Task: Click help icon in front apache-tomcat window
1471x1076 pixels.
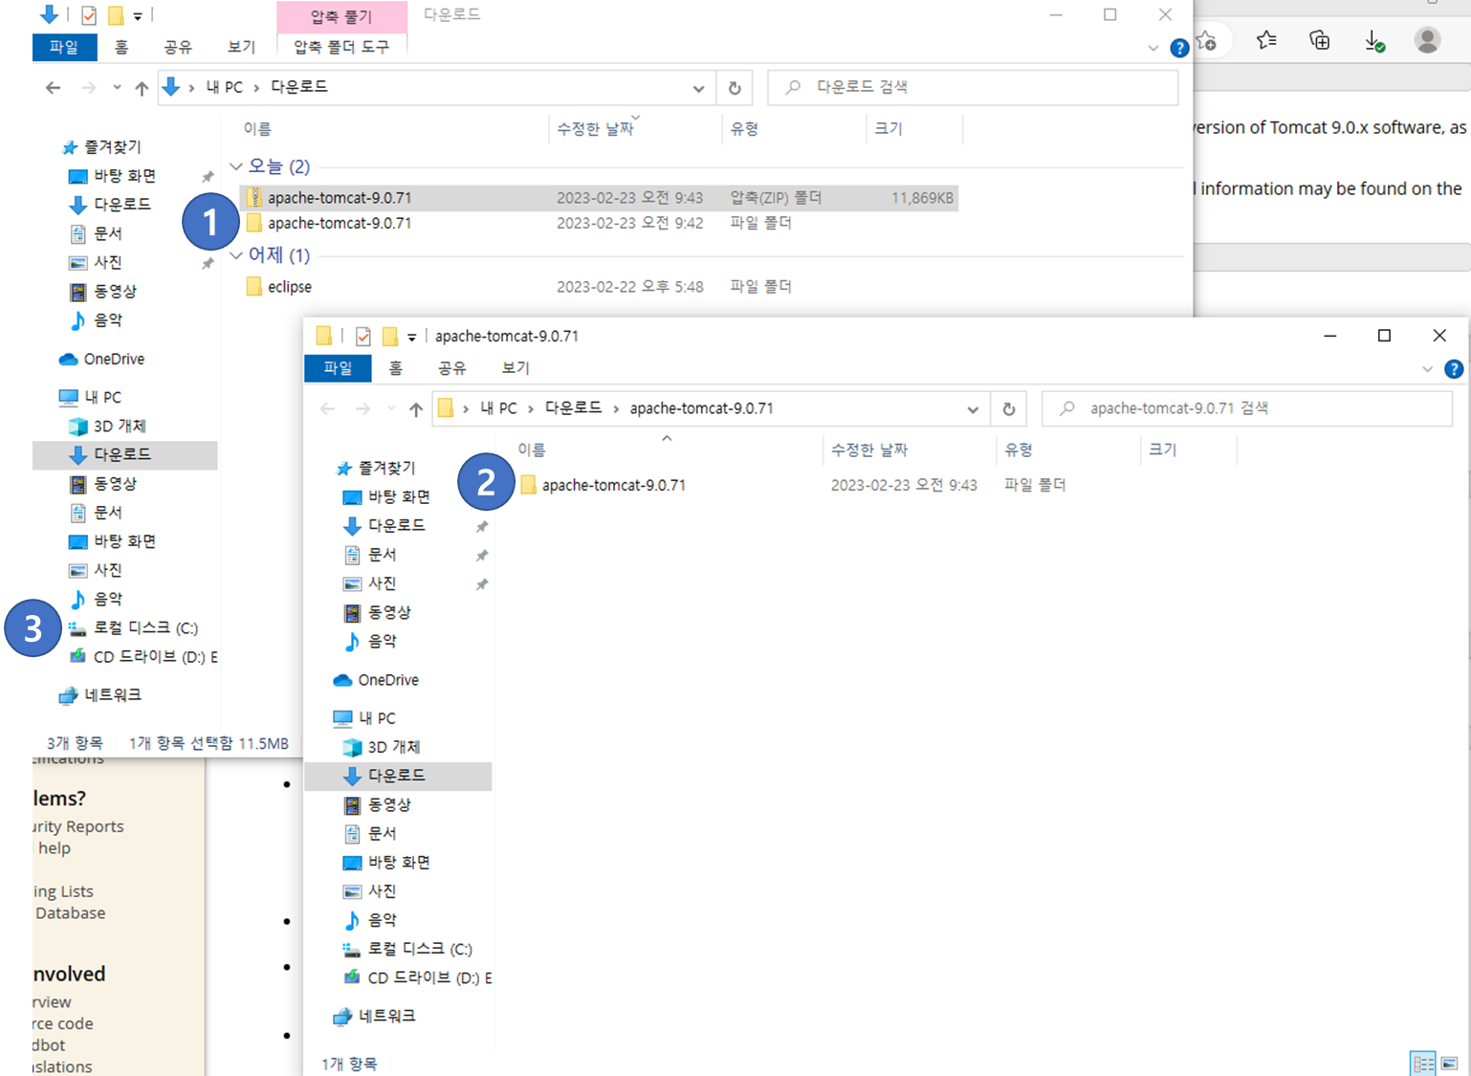Action: pyautogui.click(x=1454, y=369)
